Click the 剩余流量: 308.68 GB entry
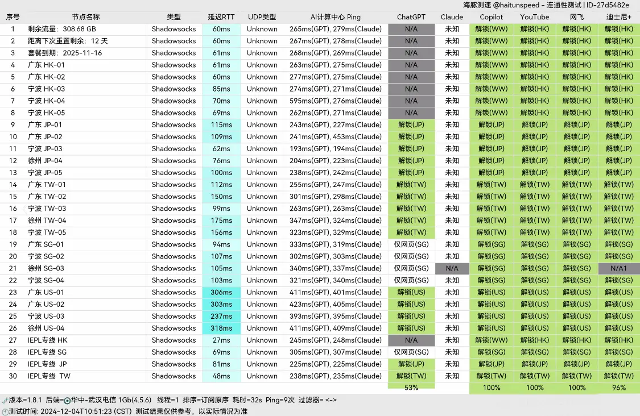The width and height of the screenshot is (640, 416). [62, 29]
